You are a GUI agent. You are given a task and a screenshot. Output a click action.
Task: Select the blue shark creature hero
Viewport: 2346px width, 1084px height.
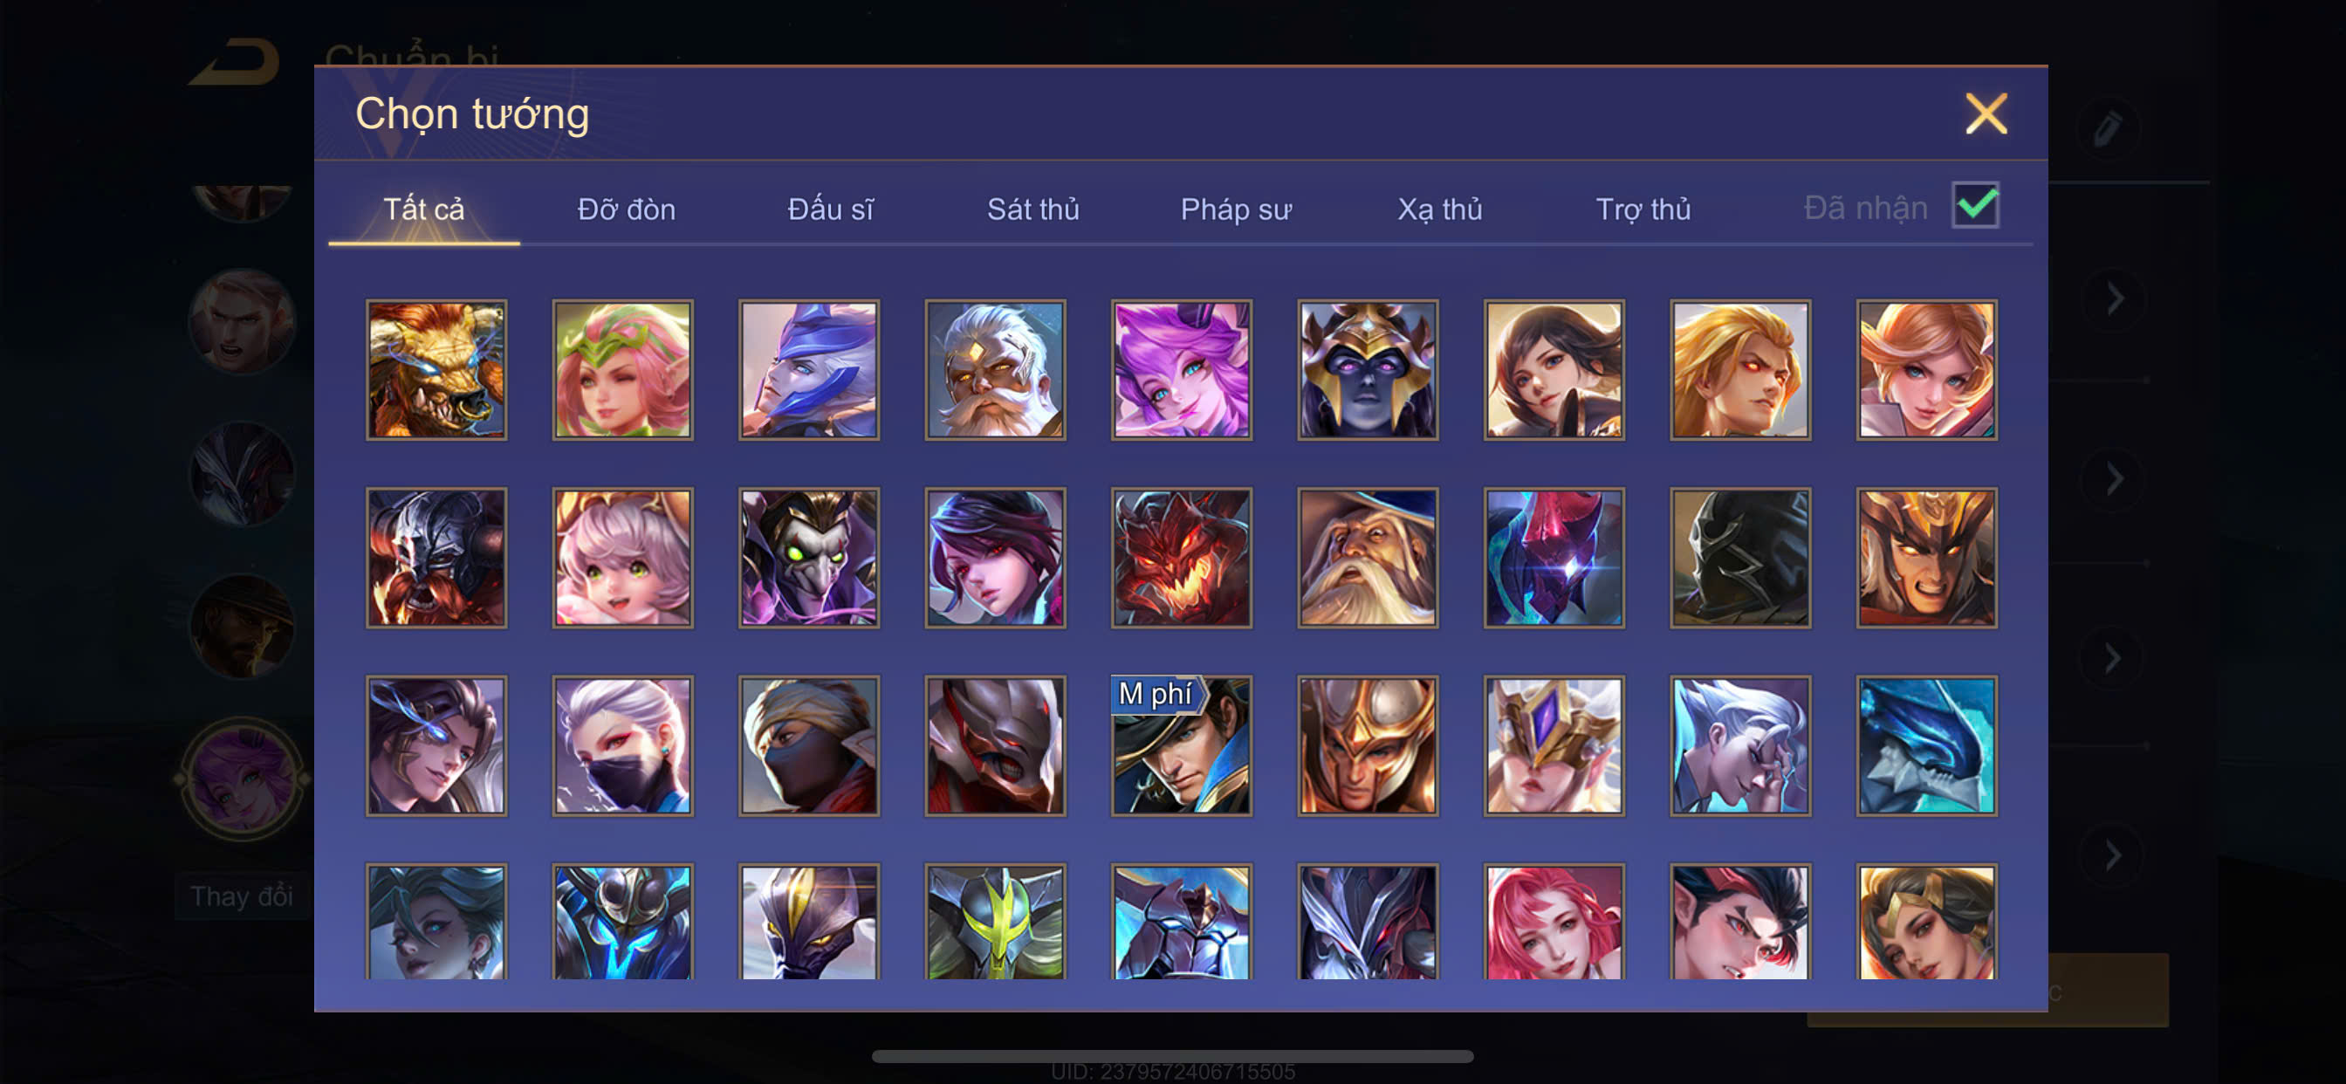click(1926, 745)
